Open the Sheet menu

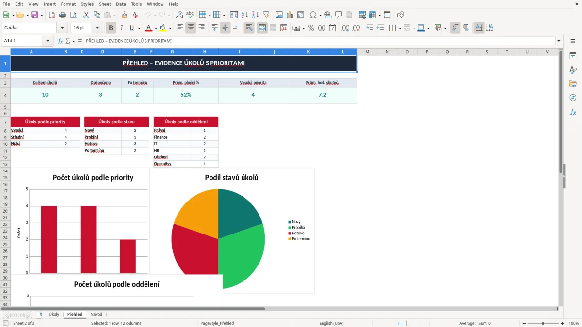pos(105,4)
